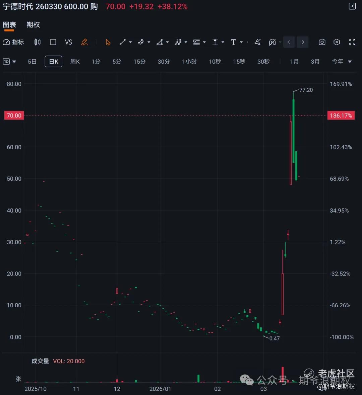Select the candlestick chart type icon

[37, 42]
